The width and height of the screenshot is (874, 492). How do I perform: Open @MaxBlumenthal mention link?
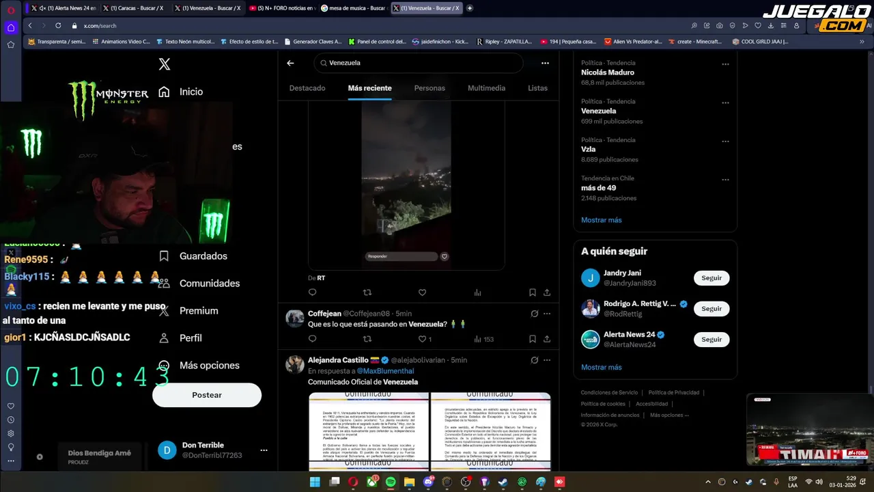point(385,371)
